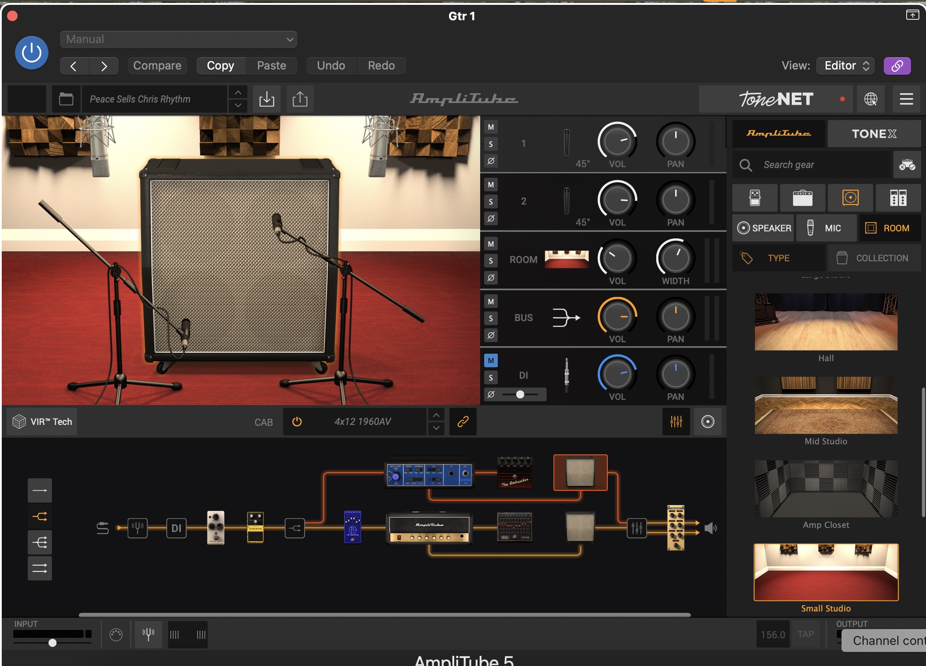Step preset up with chevron
Viewport: 926px width, 666px height.
coord(238,93)
